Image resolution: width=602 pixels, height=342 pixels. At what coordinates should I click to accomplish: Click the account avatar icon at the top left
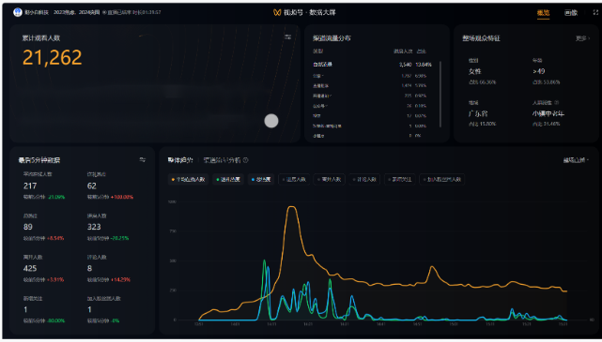coord(18,12)
